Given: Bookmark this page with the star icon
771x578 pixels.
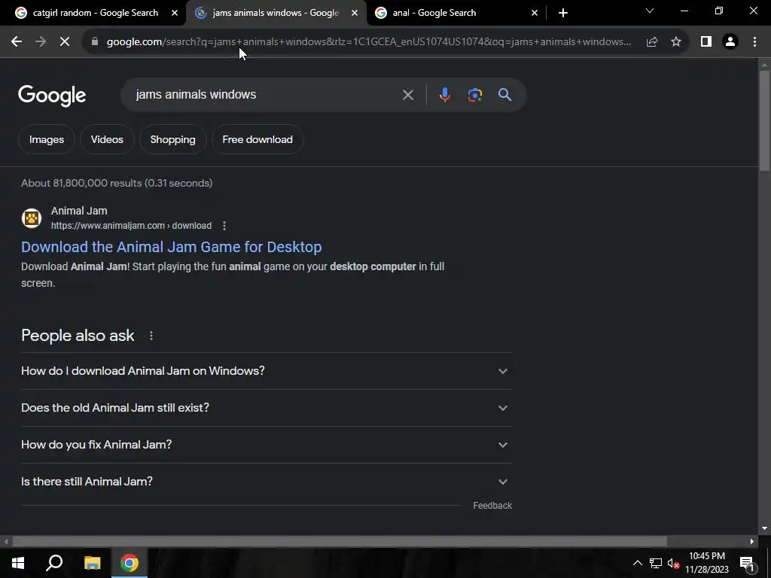Looking at the screenshot, I should (x=676, y=42).
